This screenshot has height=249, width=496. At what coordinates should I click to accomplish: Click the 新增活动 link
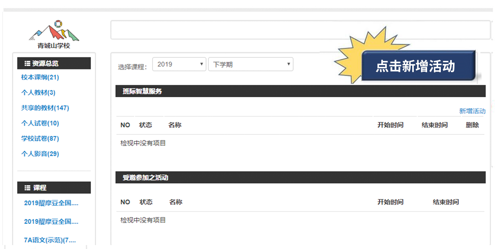pos(472,111)
